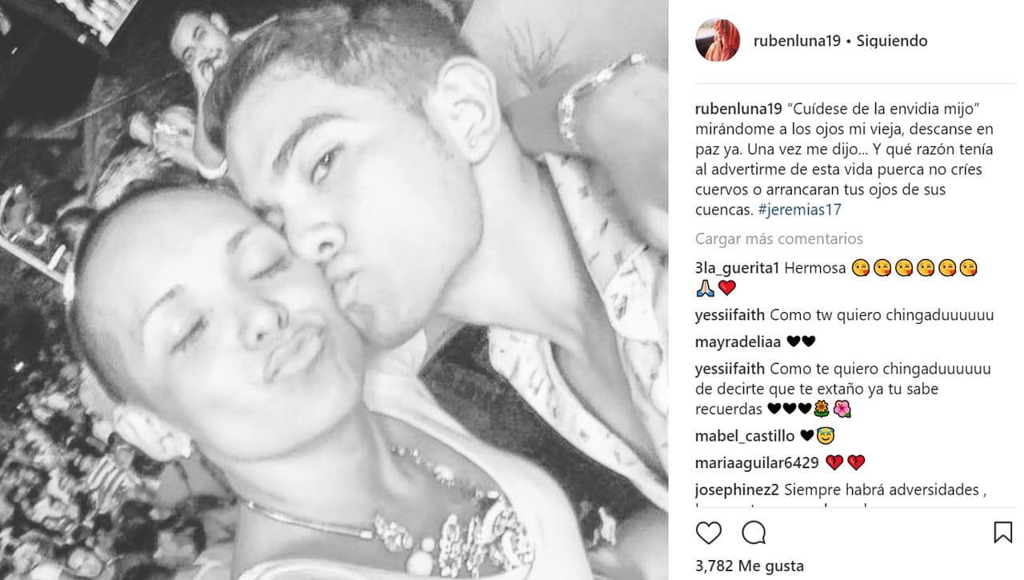Save post with bookmark icon
Viewport: 1024px width, 580px height.
click(1002, 532)
